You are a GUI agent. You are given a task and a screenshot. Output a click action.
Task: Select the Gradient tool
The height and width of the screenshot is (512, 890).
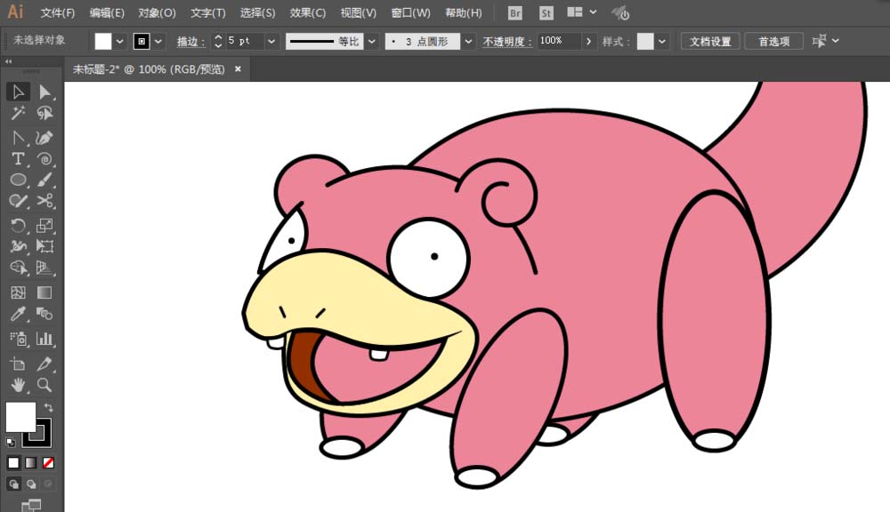coord(44,292)
